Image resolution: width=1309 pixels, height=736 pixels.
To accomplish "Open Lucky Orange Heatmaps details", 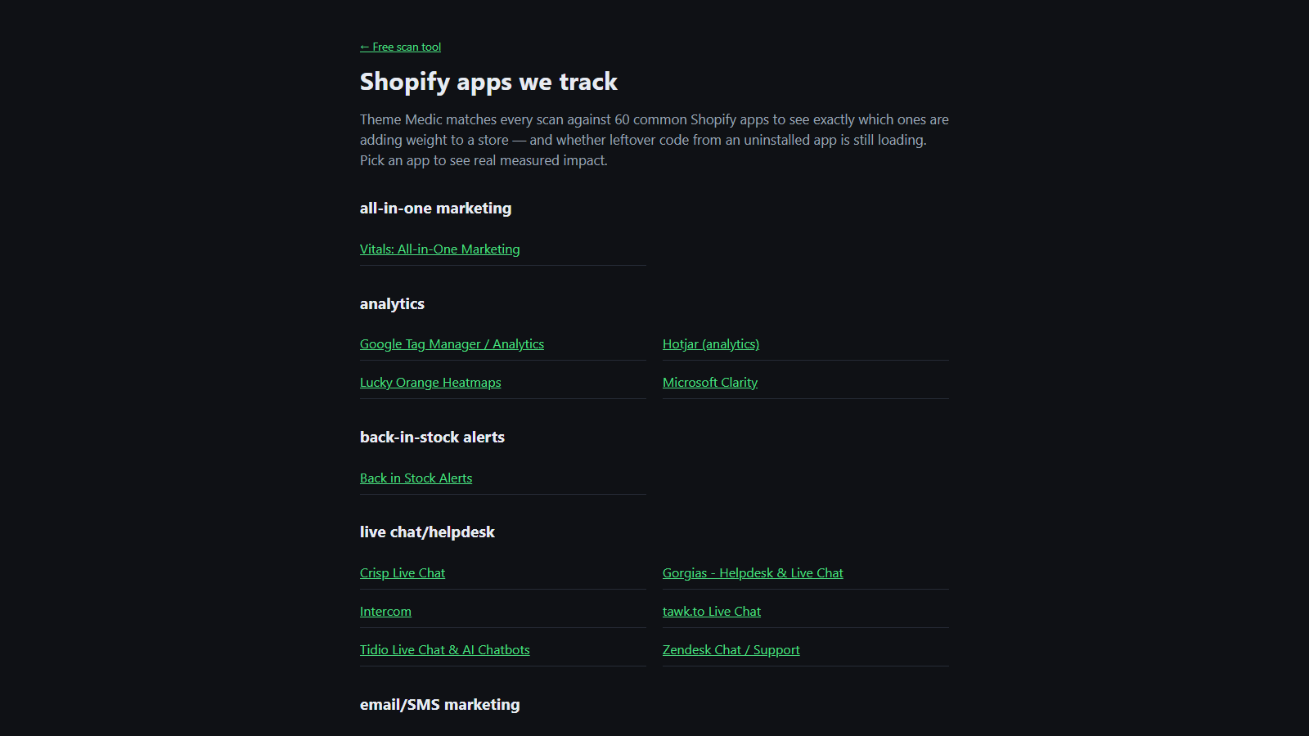I will (430, 383).
